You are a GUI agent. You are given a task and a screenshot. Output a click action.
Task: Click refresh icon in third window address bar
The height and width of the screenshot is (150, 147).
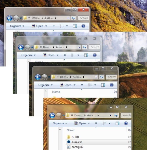101,77
